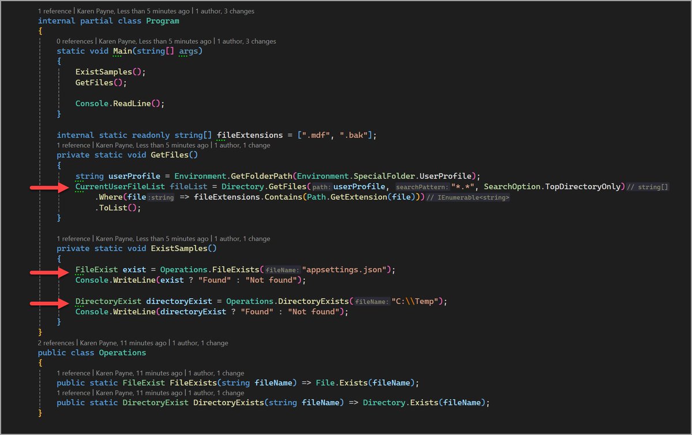Click the 'CurrentUserFileList' type alias
Image resolution: width=692 pixels, height=435 pixels.
[120, 186]
